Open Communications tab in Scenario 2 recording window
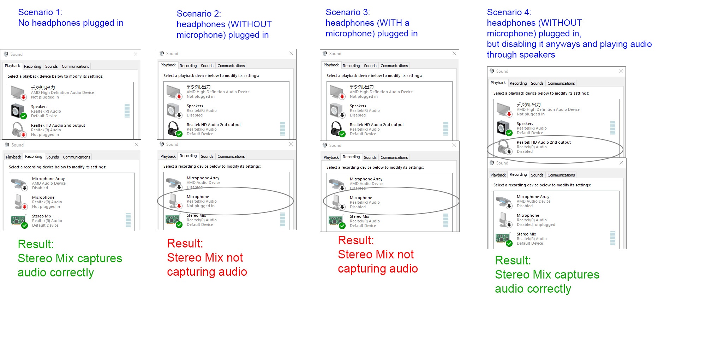Screen dimensions: 706x353 point(231,156)
